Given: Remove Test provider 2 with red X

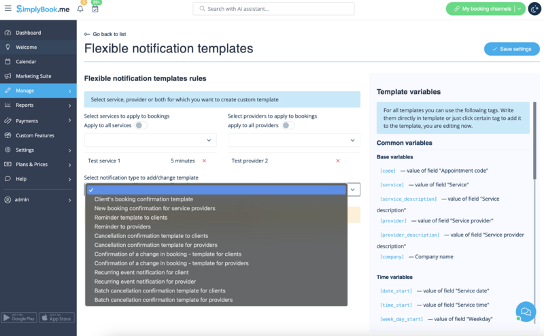Looking at the screenshot, I should pyautogui.click(x=338, y=161).
